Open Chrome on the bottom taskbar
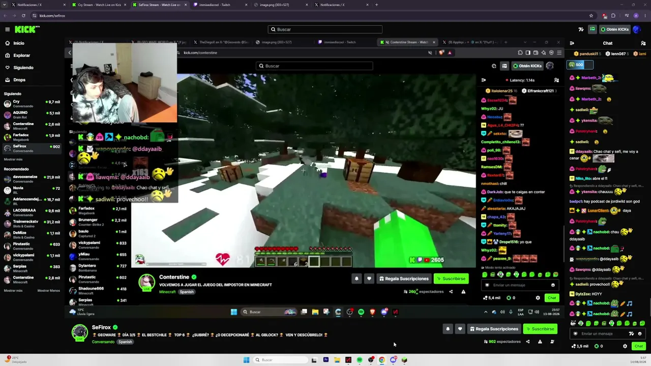 click(x=381, y=360)
